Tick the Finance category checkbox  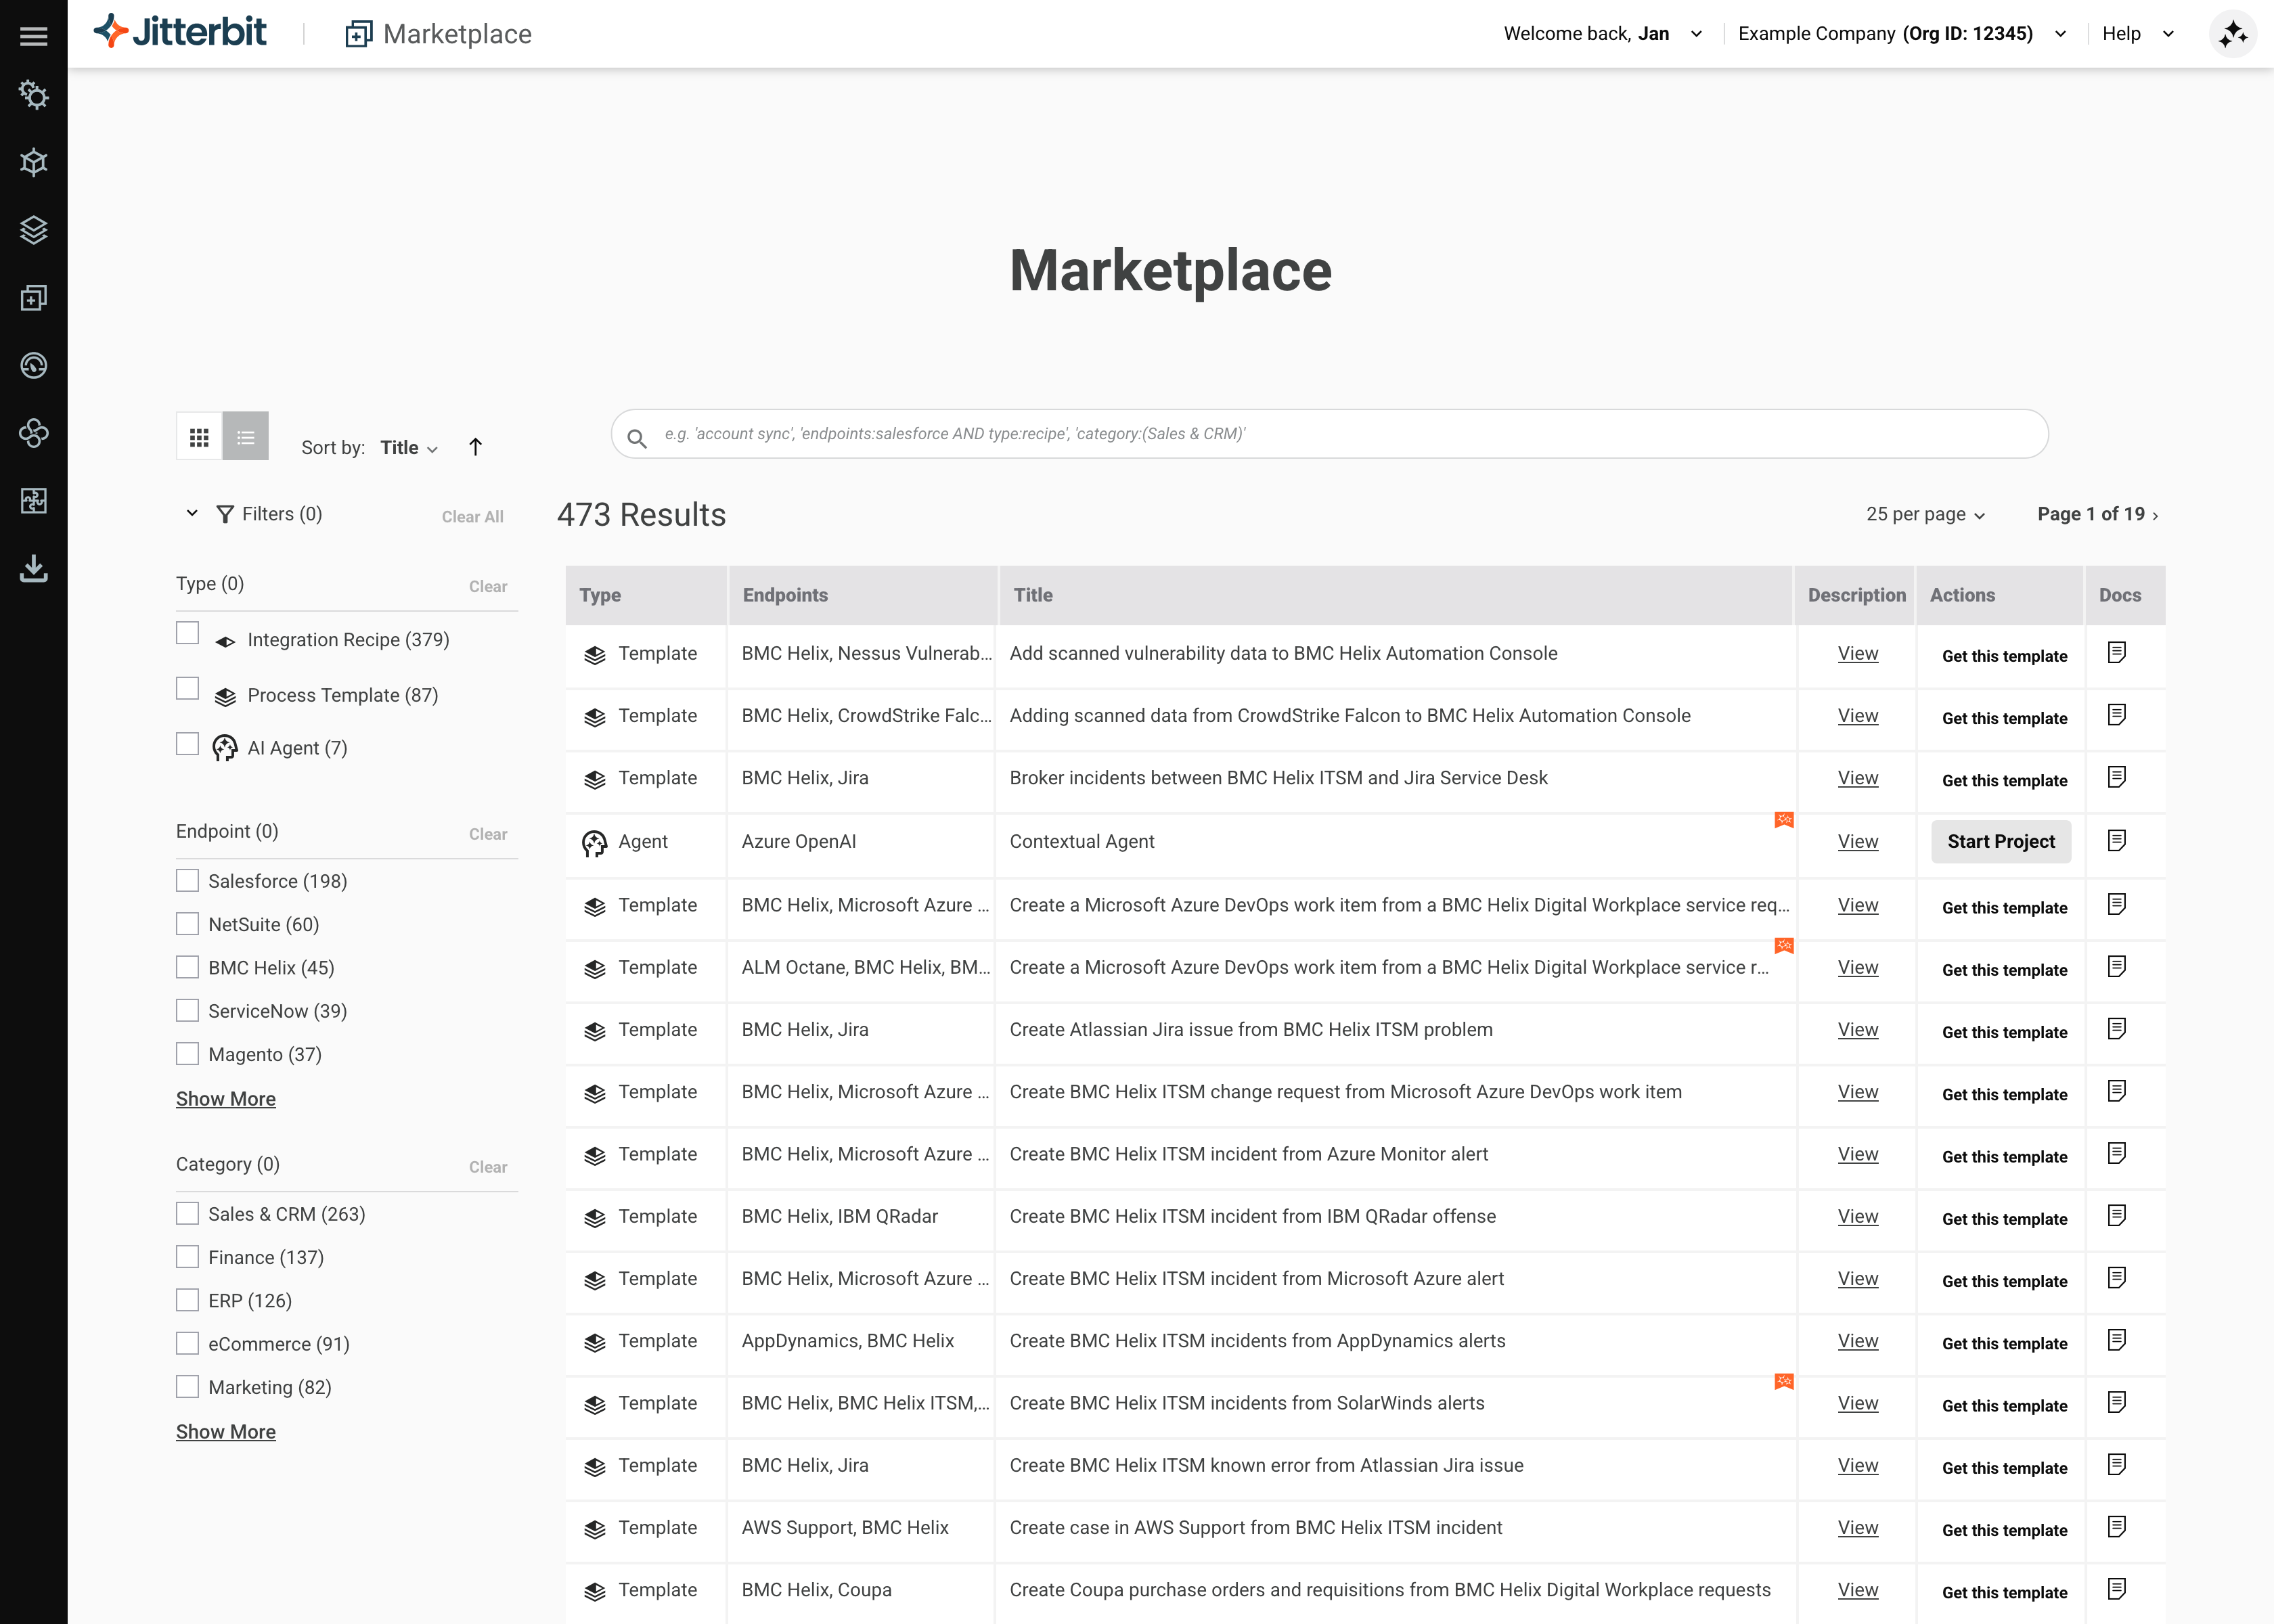[x=187, y=1257]
